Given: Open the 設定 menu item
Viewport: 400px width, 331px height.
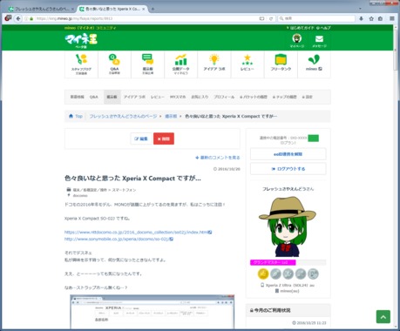Looking at the screenshot, I should coord(308,97).
